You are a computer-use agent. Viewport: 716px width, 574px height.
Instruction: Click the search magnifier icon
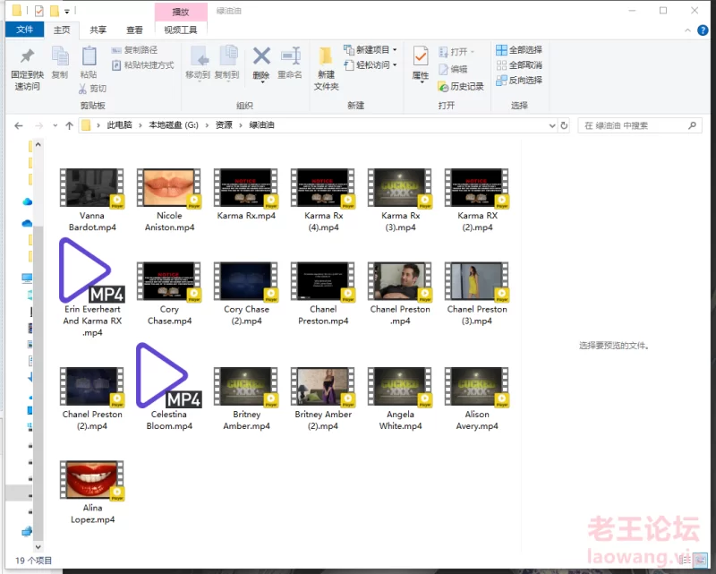692,125
